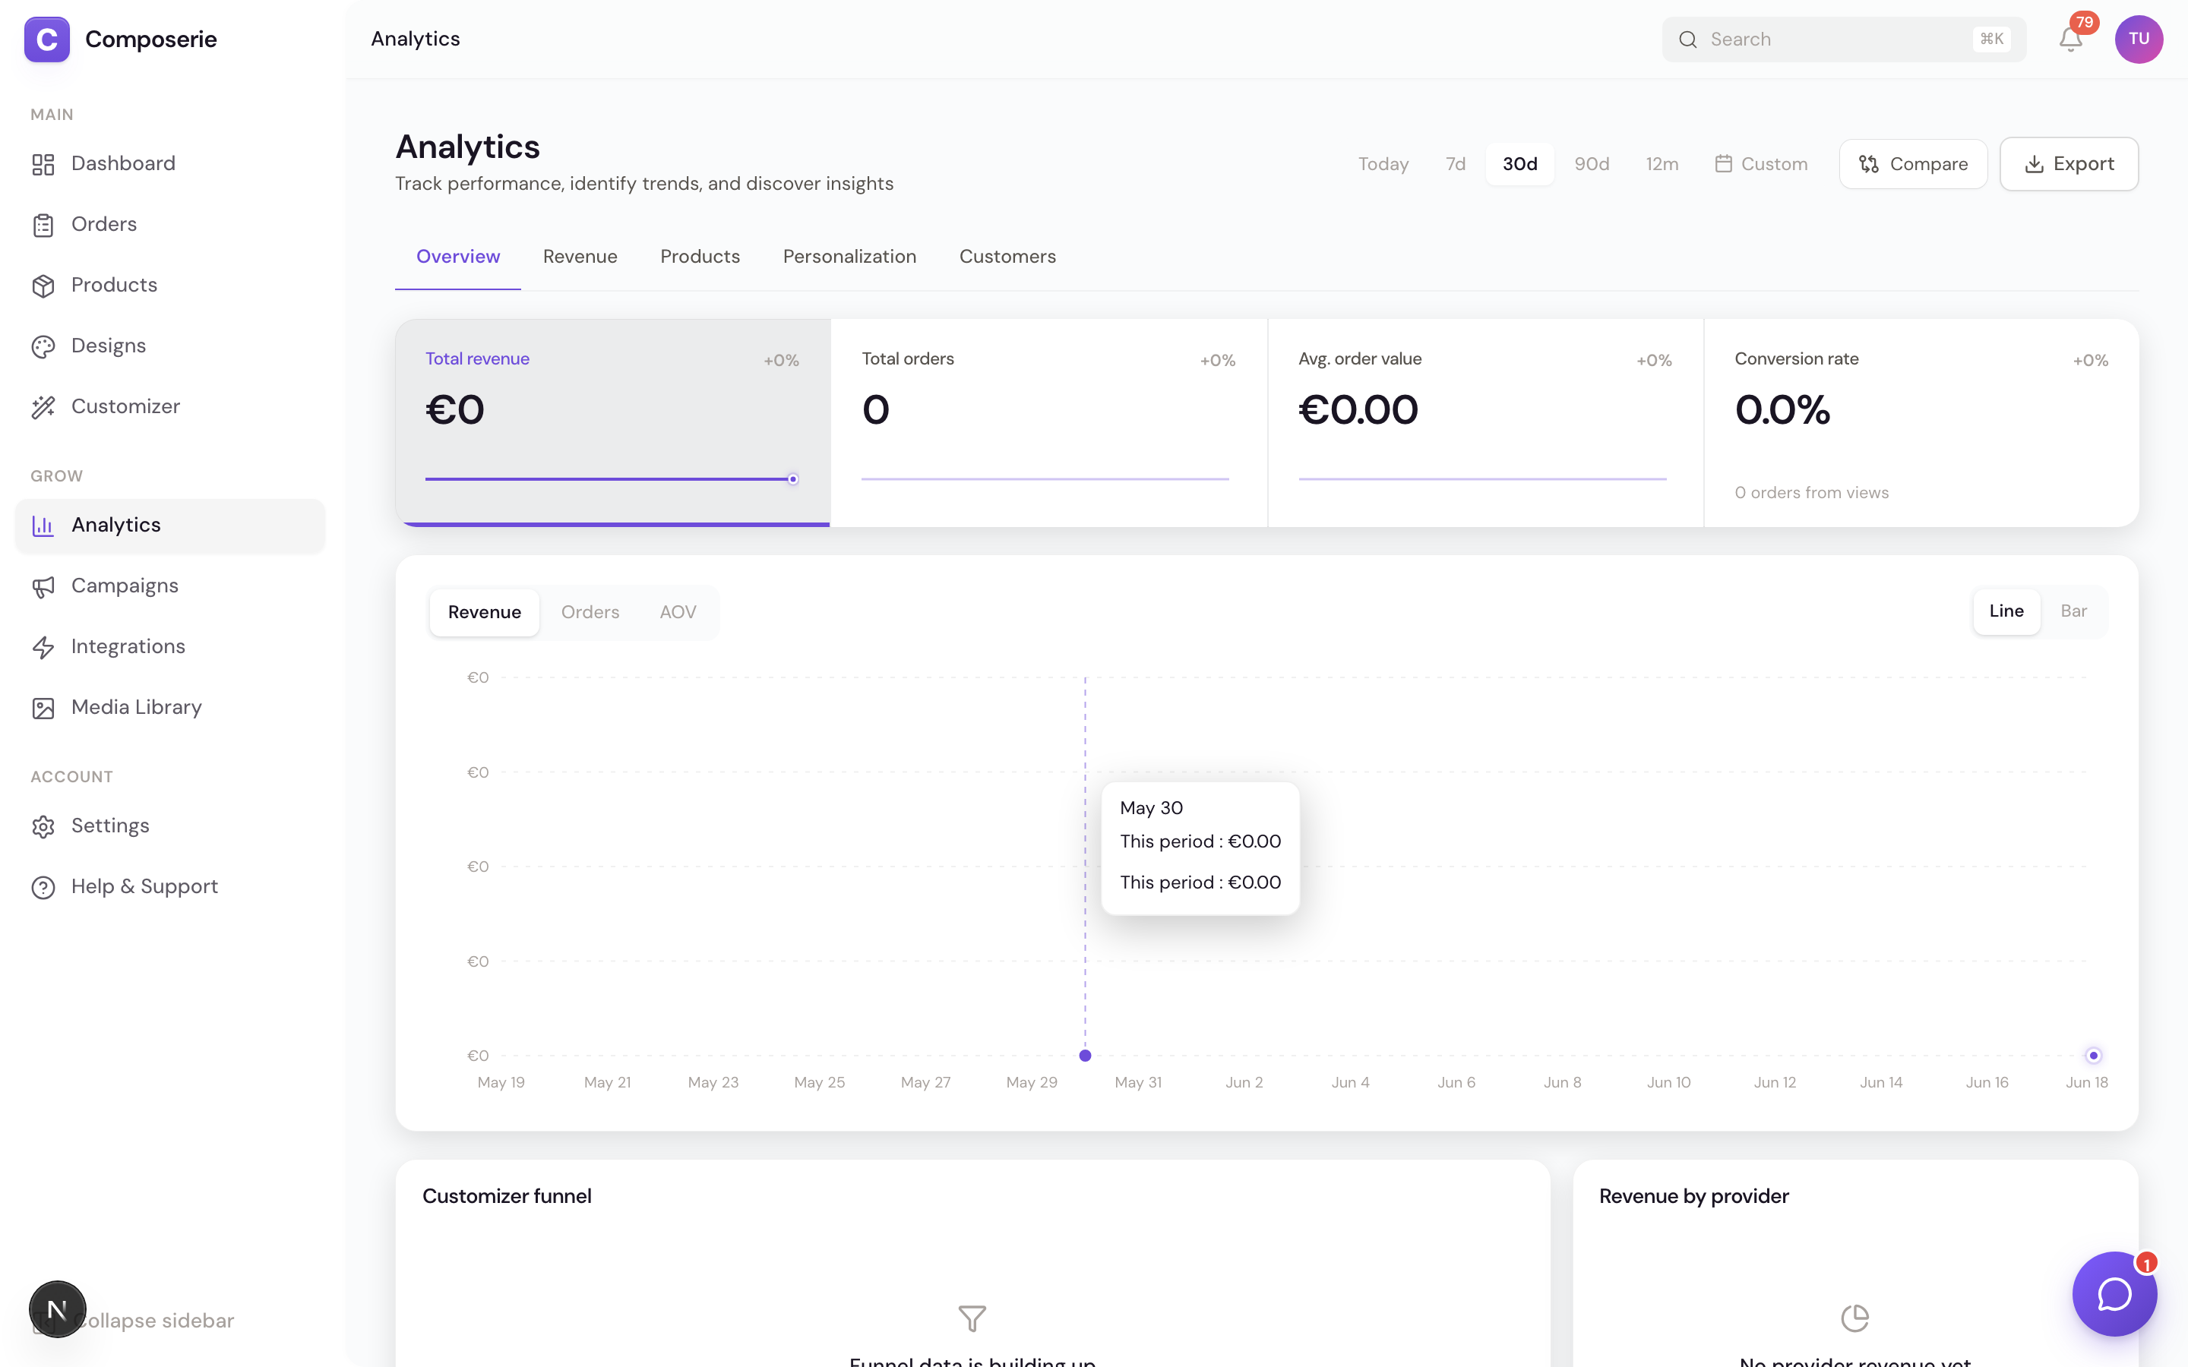Open the Personalization tab

(x=849, y=257)
